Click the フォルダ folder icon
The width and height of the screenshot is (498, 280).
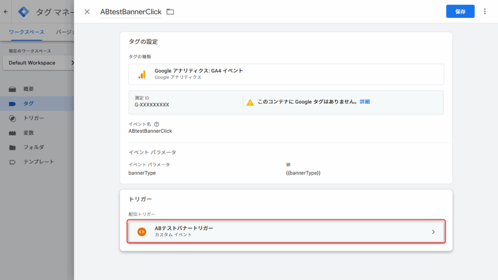click(x=12, y=148)
